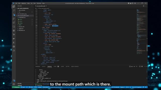
Task: Click the editor vertical scrollbar thumb
Action: [x=147, y=48]
